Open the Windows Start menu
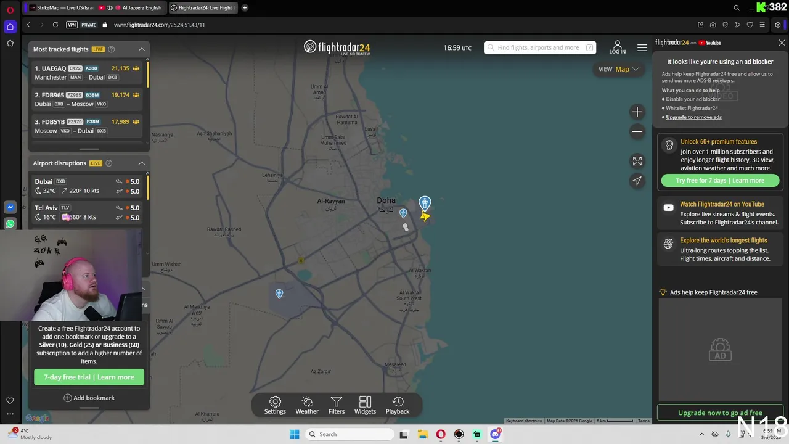This screenshot has height=444, width=789. (295, 434)
